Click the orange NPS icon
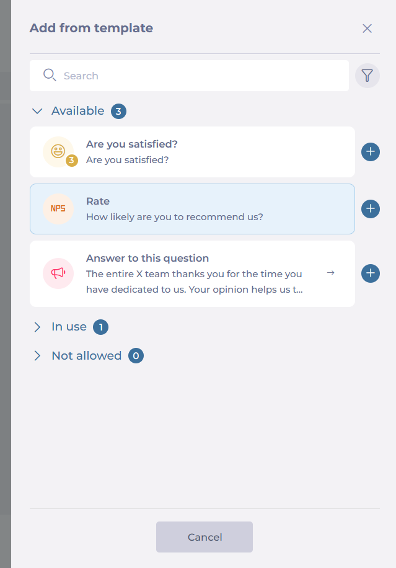The height and width of the screenshot is (568, 396). click(58, 208)
